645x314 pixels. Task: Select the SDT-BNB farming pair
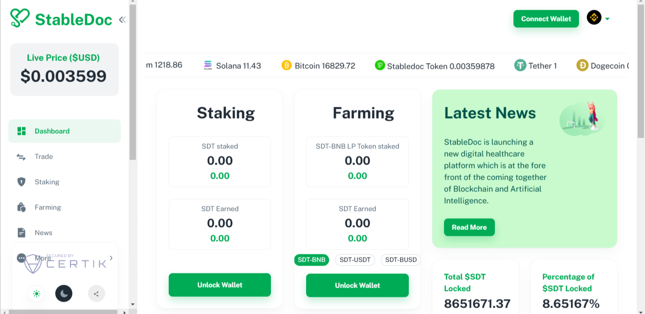tap(311, 260)
